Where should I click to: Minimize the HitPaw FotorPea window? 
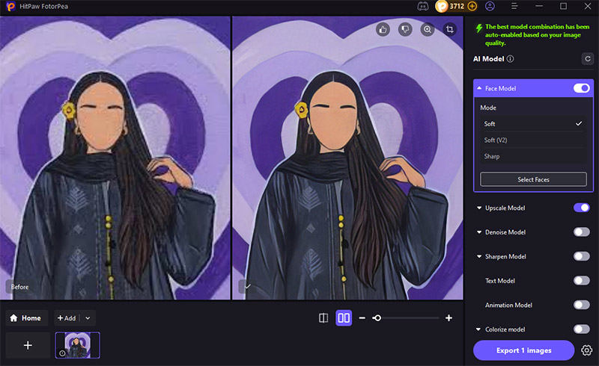pos(539,7)
